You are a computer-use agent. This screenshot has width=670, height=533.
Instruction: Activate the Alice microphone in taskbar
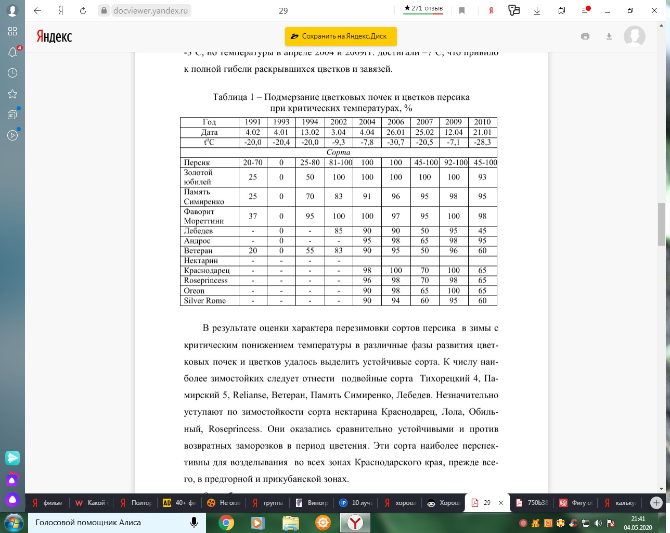coord(194,523)
